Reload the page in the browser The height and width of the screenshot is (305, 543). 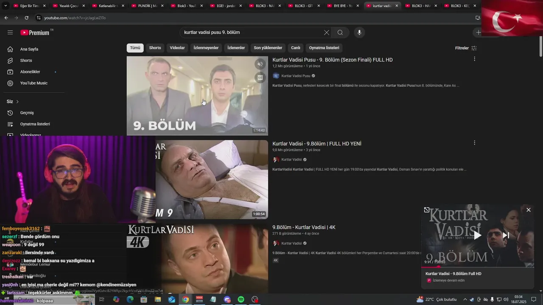pyautogui.click(x=26, y=18)
